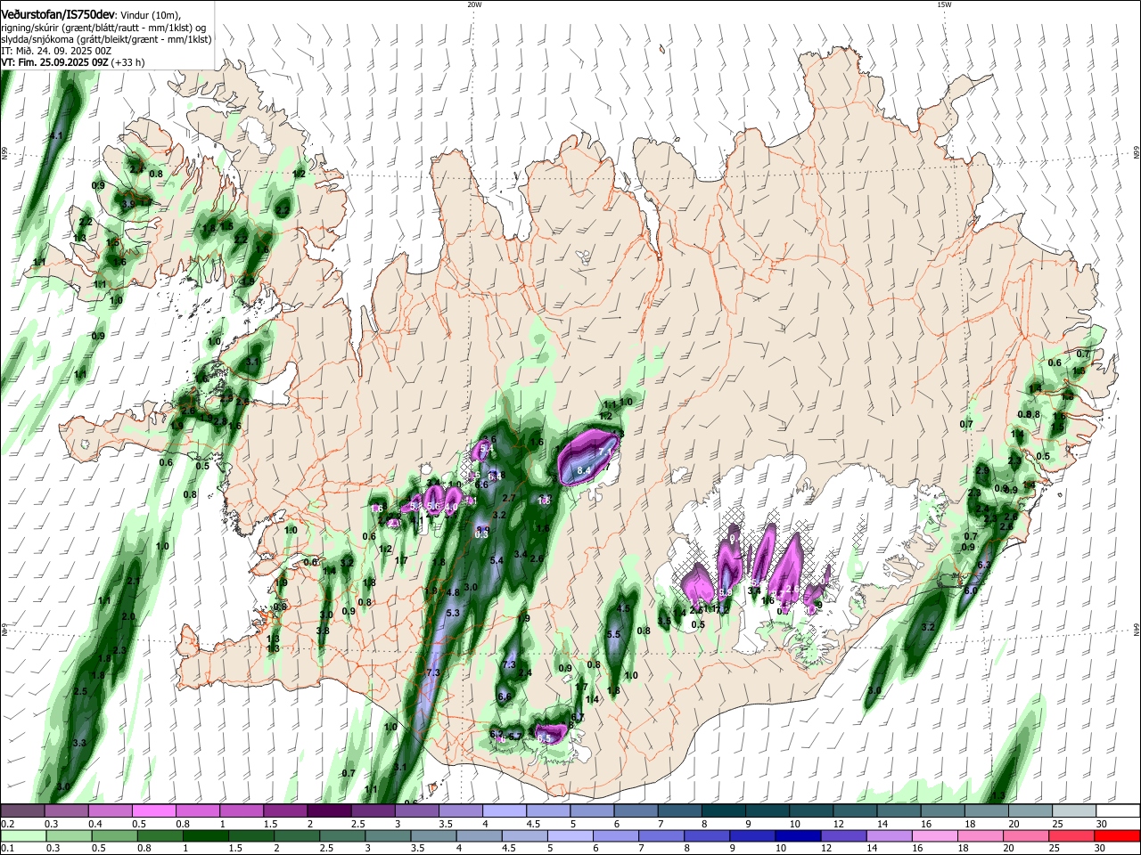Click the 20W longitude label at top

(x=474, y=4)
